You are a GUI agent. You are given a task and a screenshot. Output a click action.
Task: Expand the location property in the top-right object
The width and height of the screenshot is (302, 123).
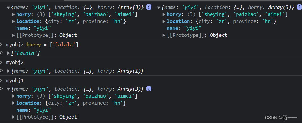click(164, 21)
